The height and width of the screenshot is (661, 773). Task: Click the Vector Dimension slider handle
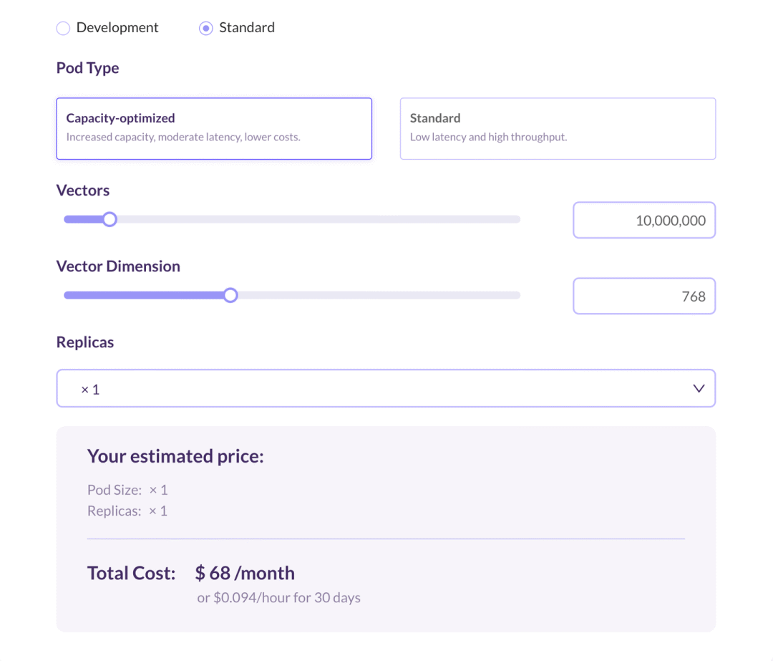coord(230,295)
